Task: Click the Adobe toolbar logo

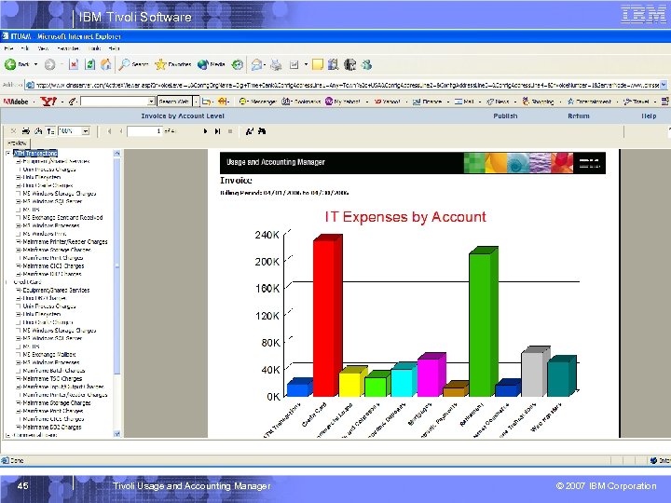Action: coord(16,102)
